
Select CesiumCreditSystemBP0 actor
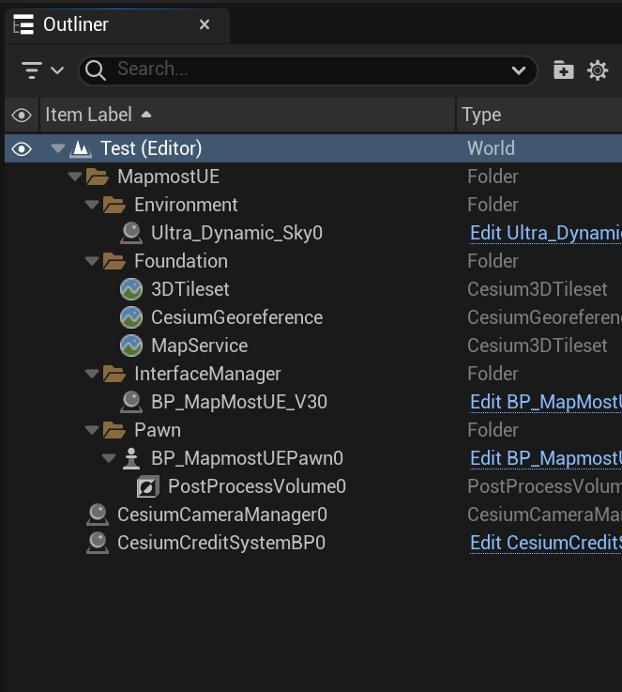tap(221, 543)
